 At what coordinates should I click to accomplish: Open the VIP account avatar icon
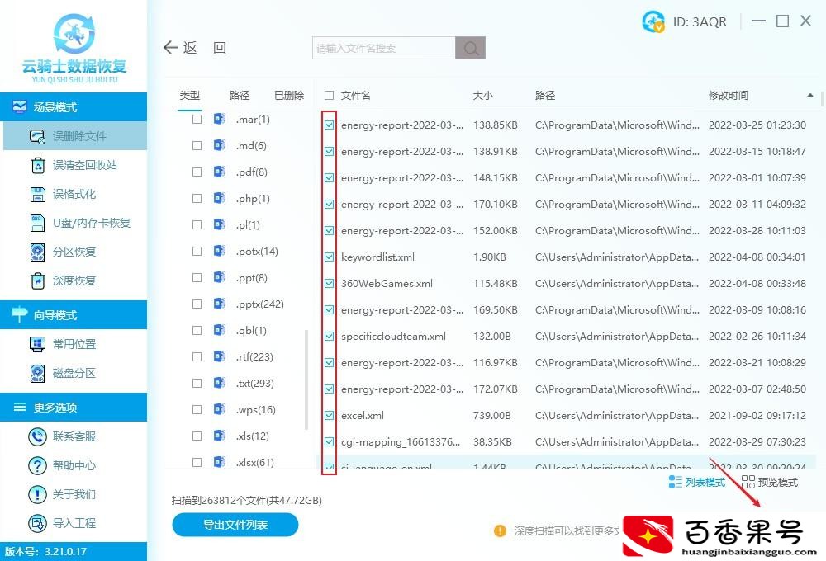point(653,21)
